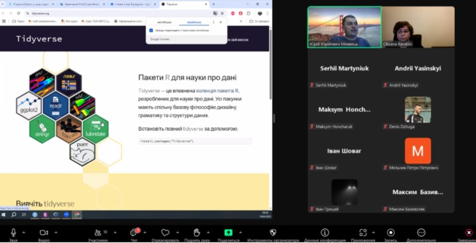Image resolution: width=476 pixels, height=243 pixels.
Task: Expand the arrow beside Участники
Action: tap(115, 232)
